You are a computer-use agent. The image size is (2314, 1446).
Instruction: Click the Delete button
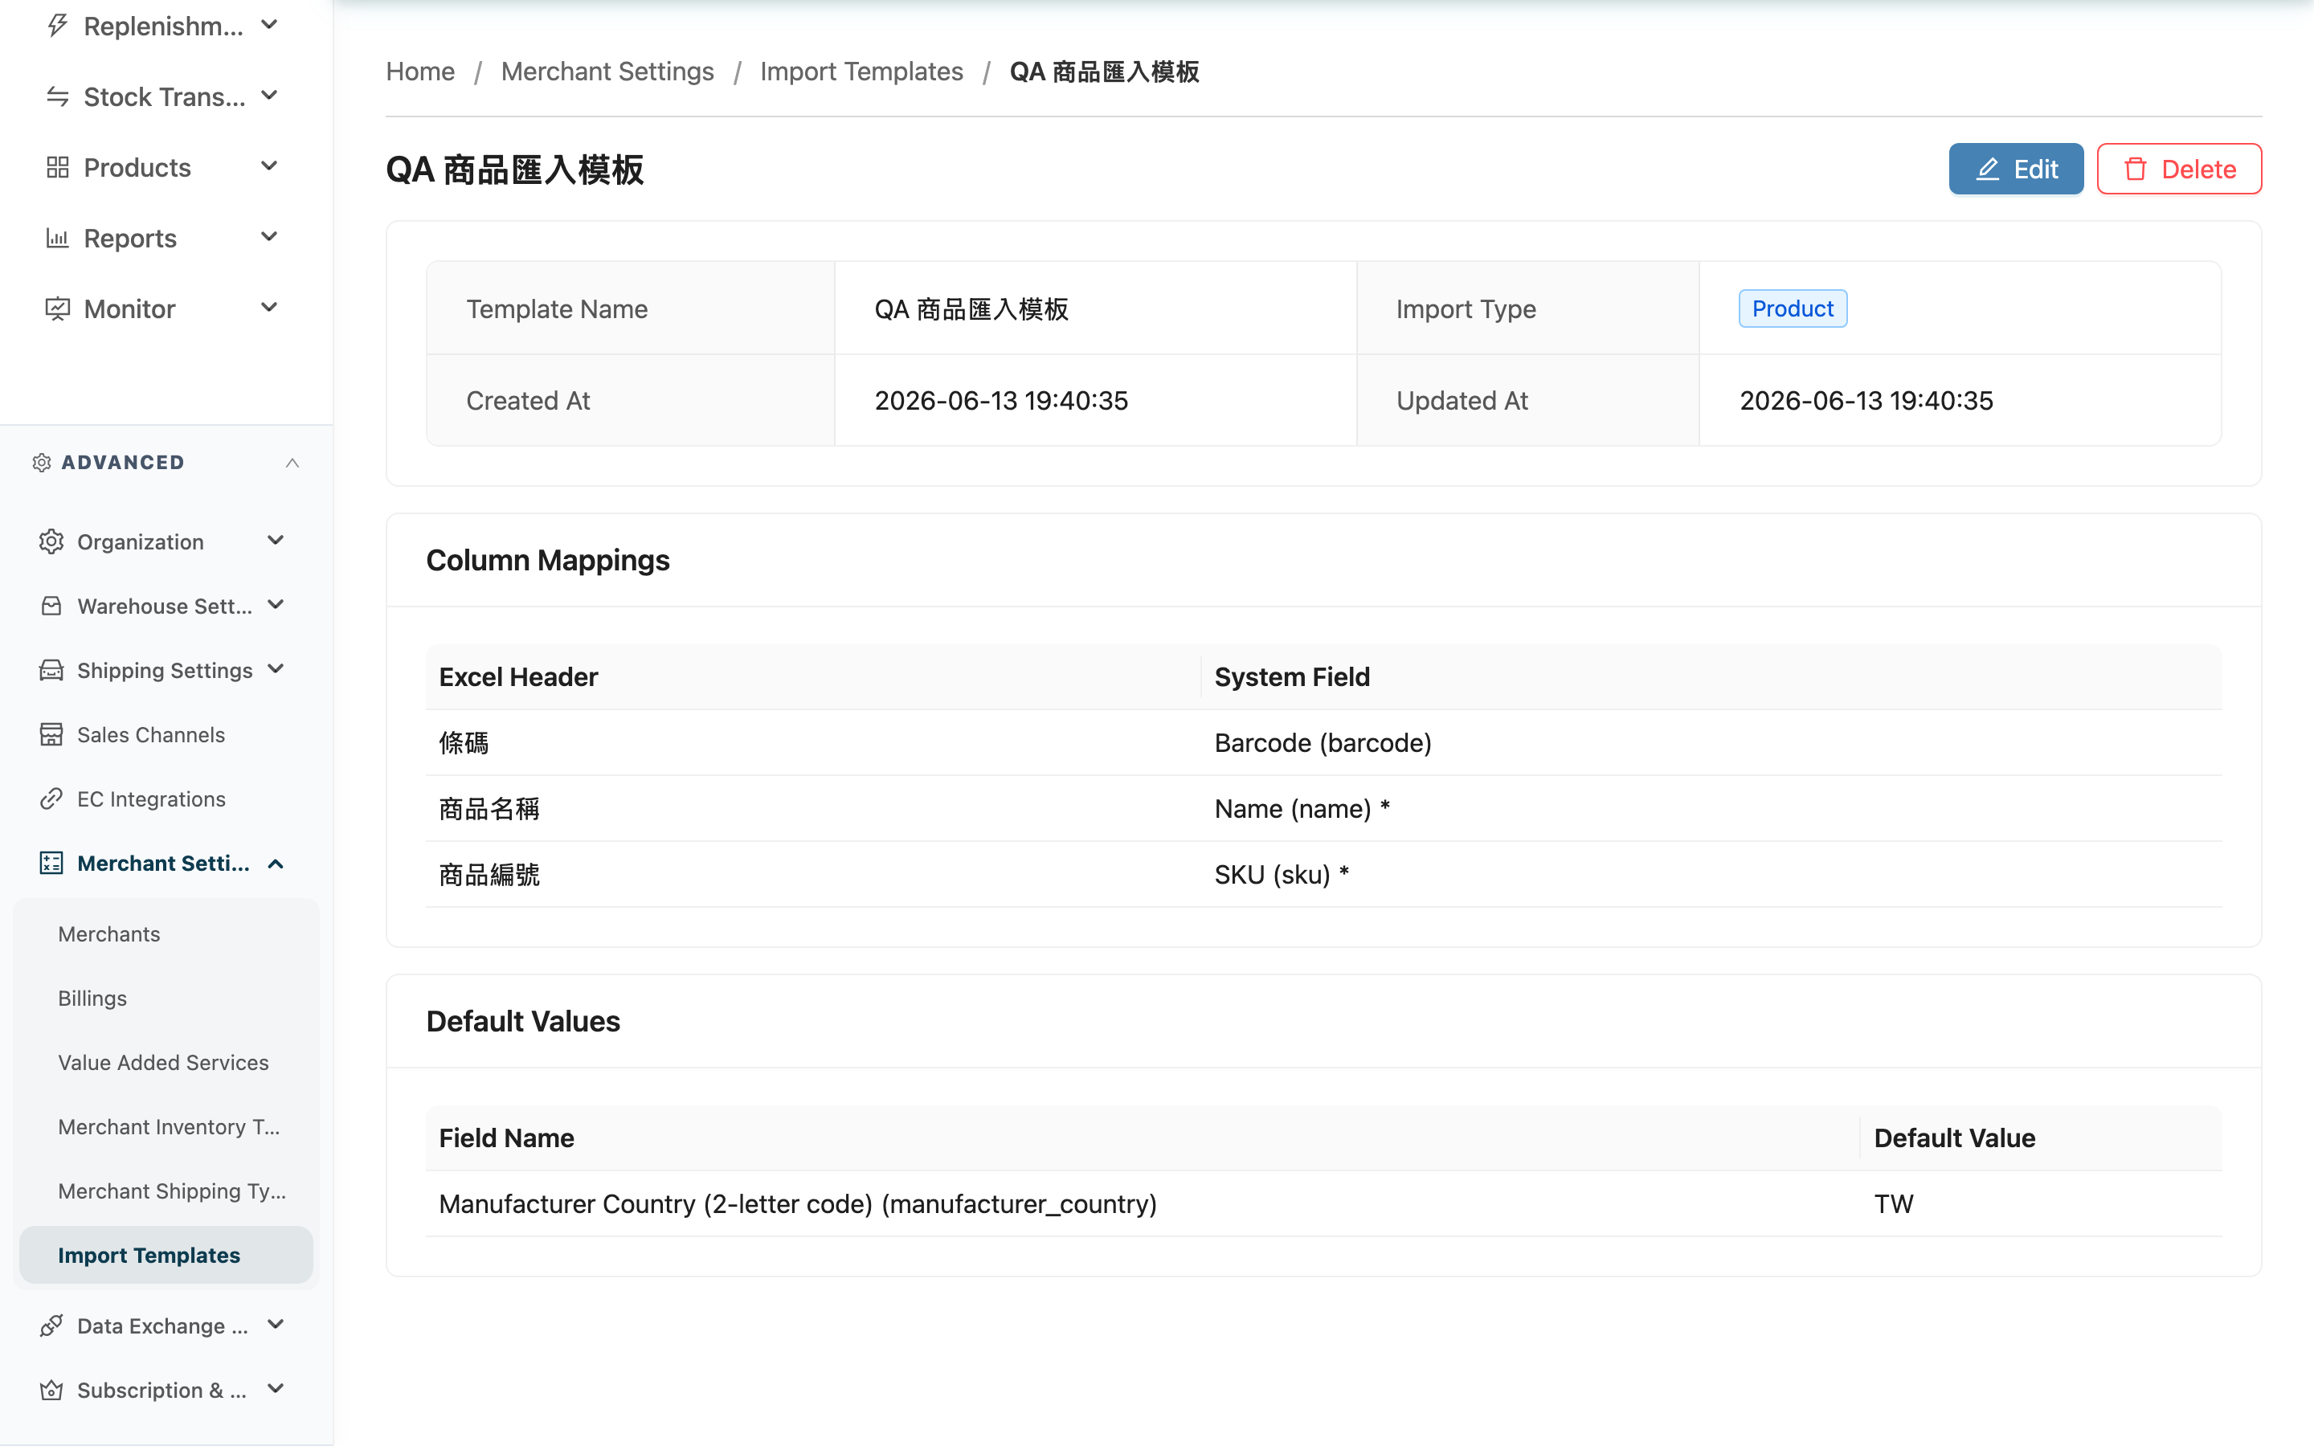[2179, 170]
